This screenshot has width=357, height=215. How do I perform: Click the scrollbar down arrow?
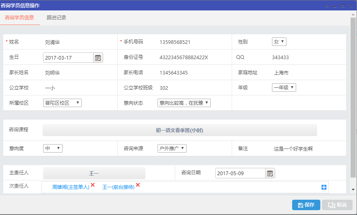[x=353, y=189]
